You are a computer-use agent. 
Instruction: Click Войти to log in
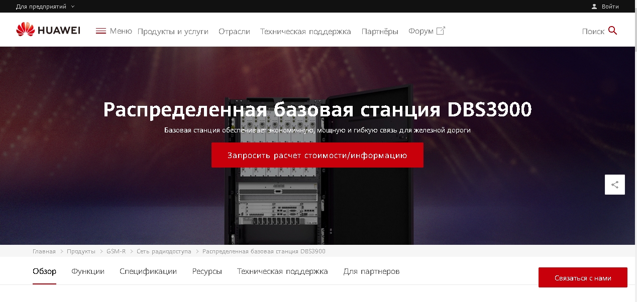(610, 7)
